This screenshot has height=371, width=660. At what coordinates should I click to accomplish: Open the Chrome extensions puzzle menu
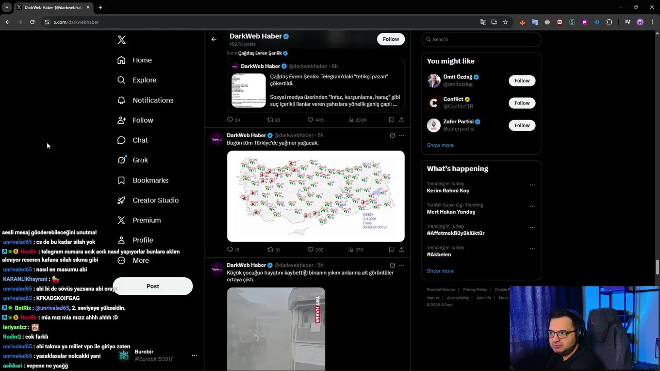609,22
